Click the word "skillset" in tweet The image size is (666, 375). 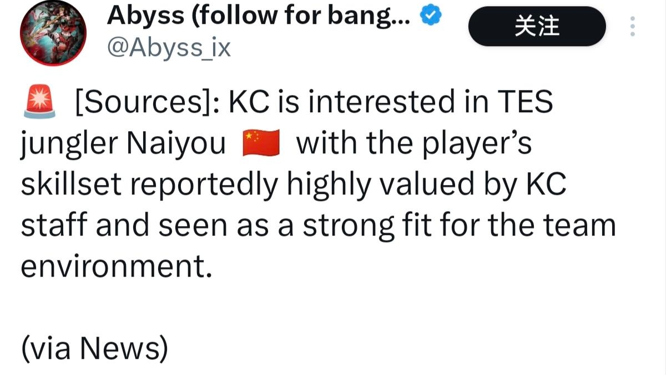point(68,185)
